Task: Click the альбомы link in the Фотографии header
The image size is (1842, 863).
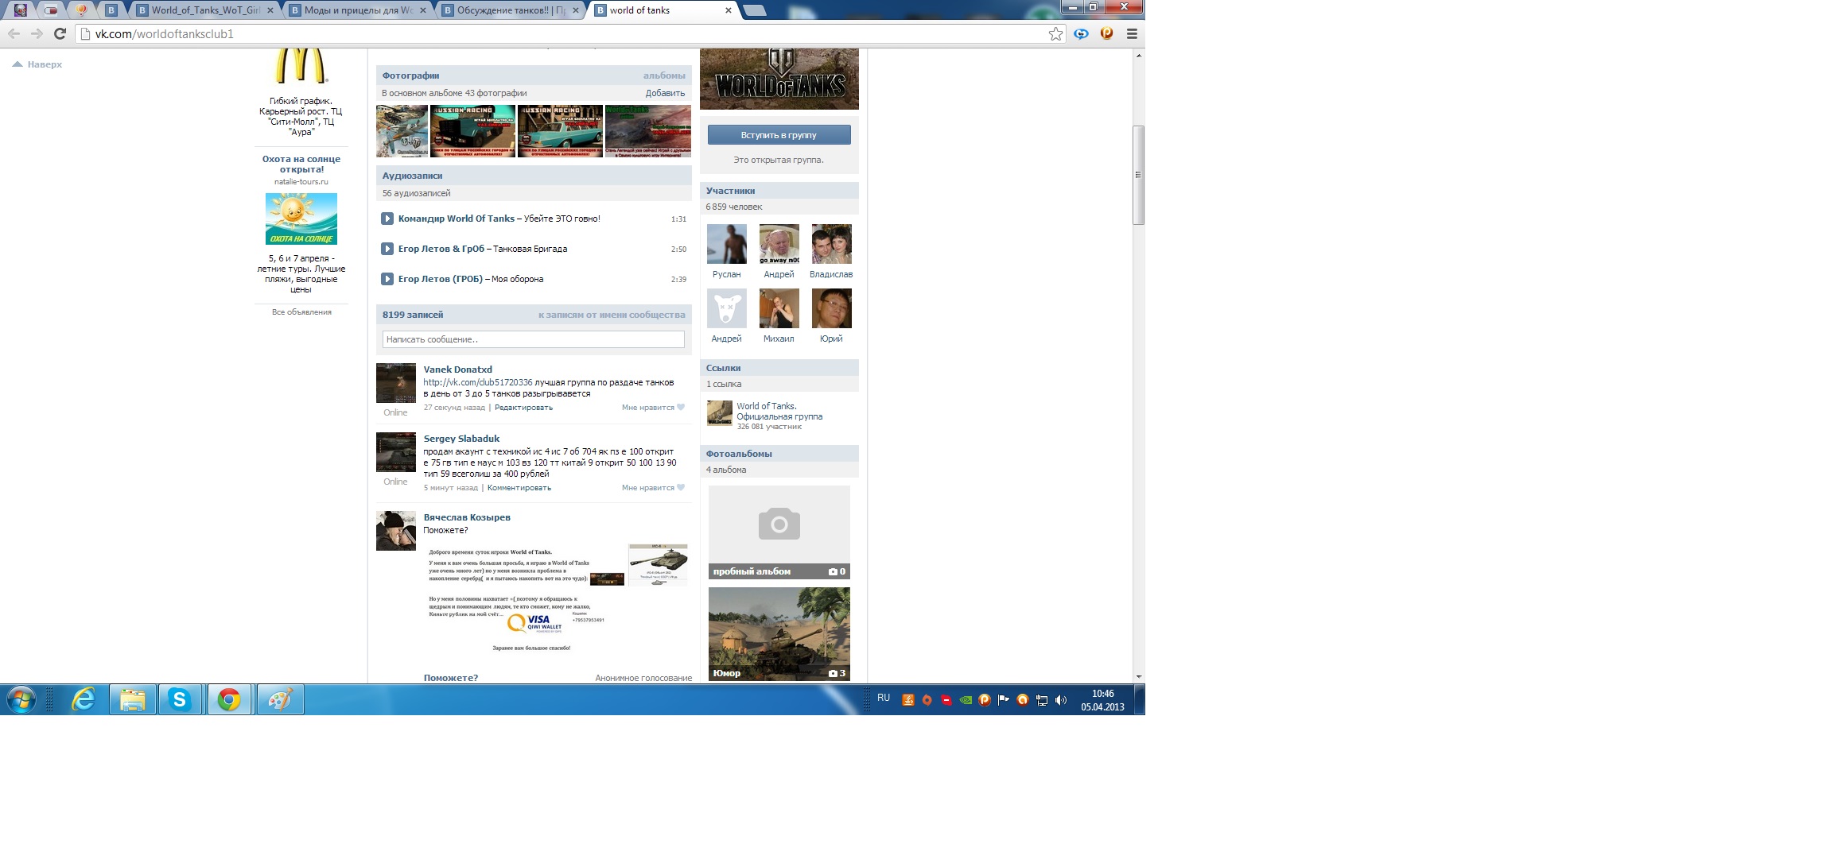Action: click(x=663, y=75)
